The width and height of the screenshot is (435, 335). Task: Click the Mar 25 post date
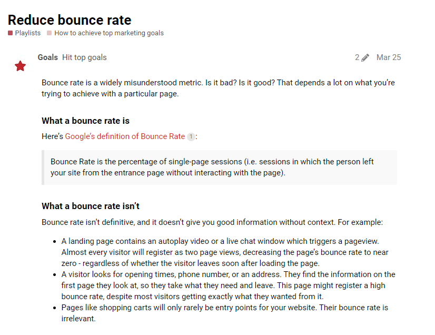pos(389,57)
